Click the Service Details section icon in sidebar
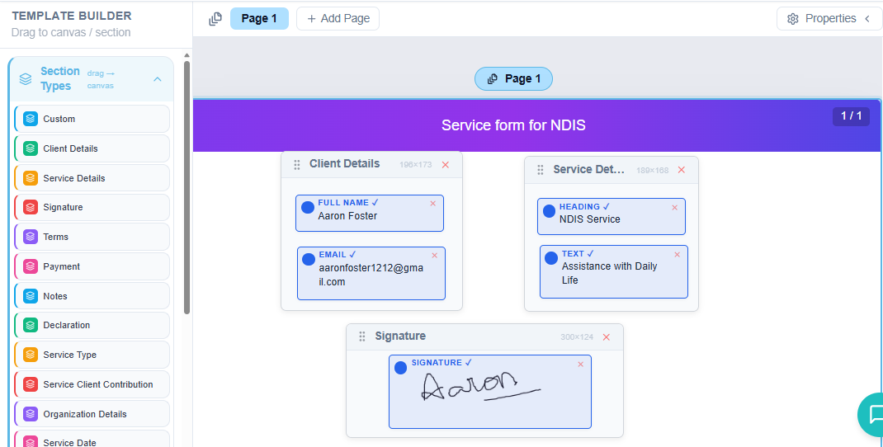 click(x=31, y=178)
